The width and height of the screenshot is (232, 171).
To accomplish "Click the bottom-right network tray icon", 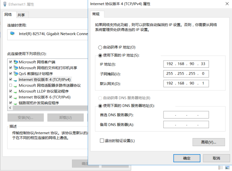I will click(x=227, y=167).
